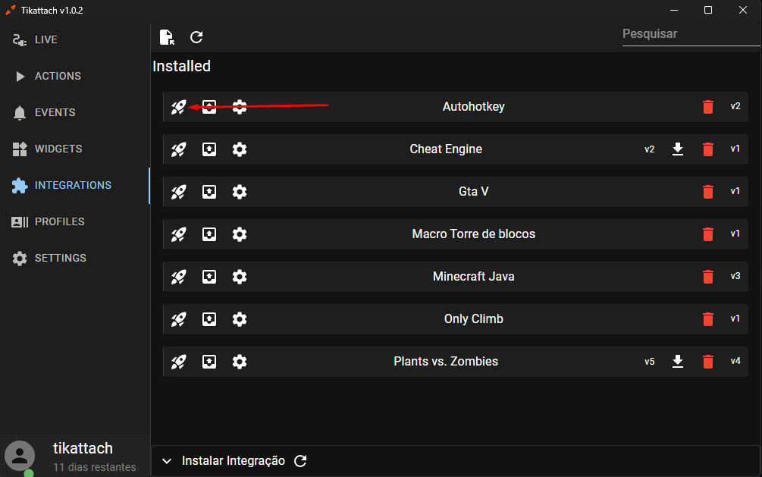This screenshot has width=762, height=477.
Task: Import integration from file icon in toolbar
Action: (167, 37)
